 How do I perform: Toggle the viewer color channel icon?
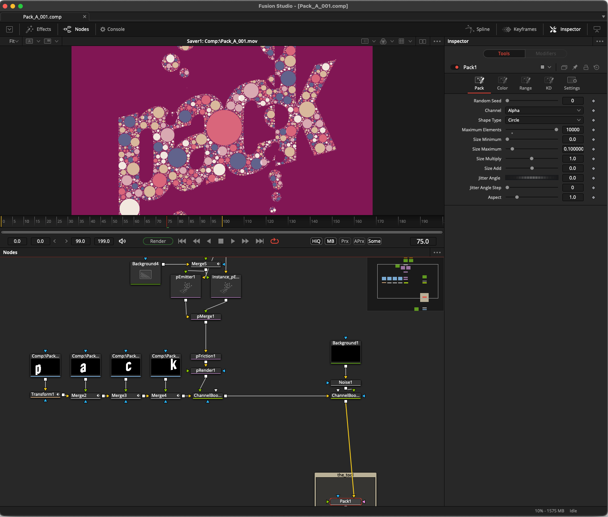(x=383, y=41)
